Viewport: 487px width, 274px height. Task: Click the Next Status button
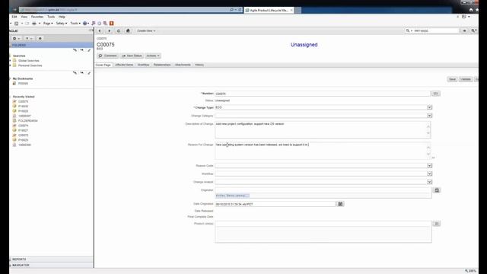tap(132, 56)
